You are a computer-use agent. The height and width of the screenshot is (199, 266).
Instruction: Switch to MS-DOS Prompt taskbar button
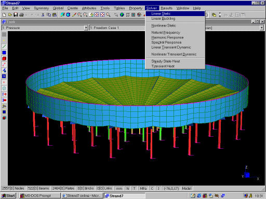click(x=39, y=196)
